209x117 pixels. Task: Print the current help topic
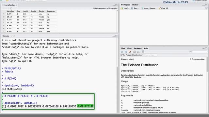135,52
